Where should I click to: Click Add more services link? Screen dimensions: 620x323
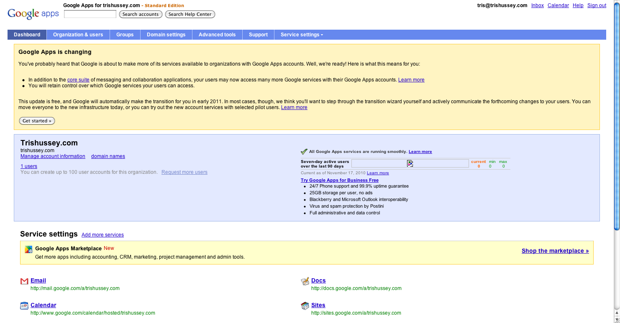(102, 235)
